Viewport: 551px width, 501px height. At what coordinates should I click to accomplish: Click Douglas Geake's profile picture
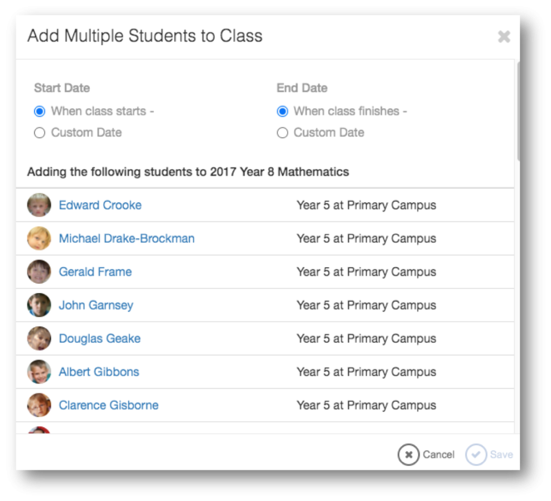click(39, 338)
